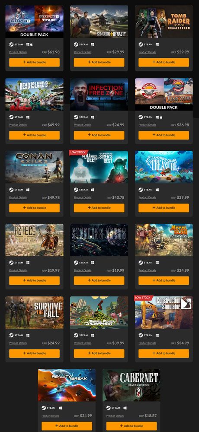This screenshot has height=432, width=199.
Task: Click the Windows icon on Tomb Raider Remastered card
Action: [157, 44]
